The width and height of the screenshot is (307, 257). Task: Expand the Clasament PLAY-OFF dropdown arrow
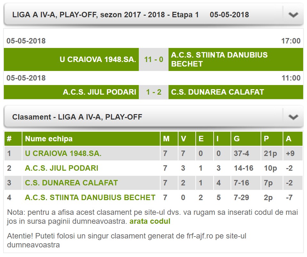click(293, 117)
